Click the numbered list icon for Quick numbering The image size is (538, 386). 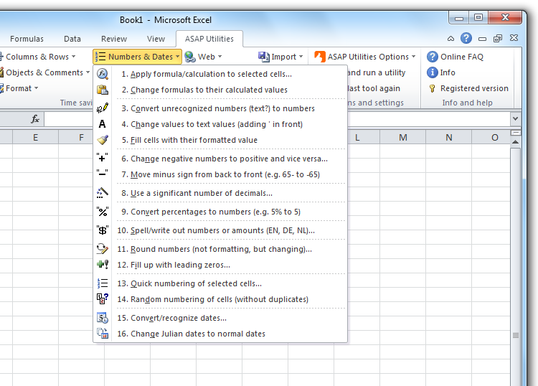click(x=103, y=283)
